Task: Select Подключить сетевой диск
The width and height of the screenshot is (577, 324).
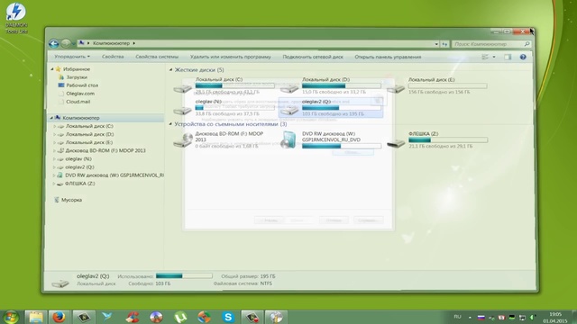Action: tap(313, 57)
